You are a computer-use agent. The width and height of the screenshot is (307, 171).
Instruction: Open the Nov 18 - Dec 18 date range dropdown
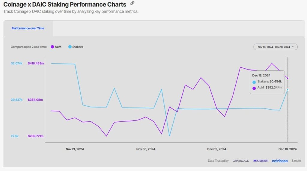[x=276, y=47]
